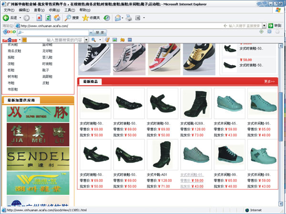Open the 婴儿鞋 category link
This screenshot has width=286, height=214.
click(x=47, y=58)
